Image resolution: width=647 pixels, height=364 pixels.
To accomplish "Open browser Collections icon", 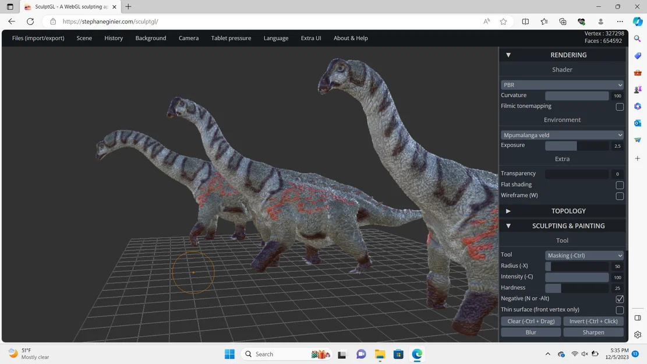I will coord(563,22).
